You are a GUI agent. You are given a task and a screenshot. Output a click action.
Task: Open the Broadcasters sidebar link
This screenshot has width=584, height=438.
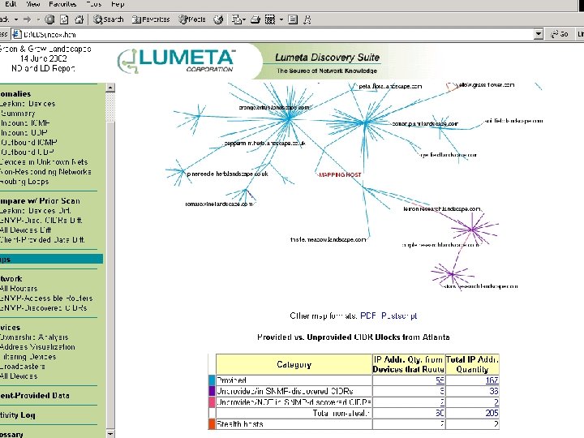[x=23, y=366]
